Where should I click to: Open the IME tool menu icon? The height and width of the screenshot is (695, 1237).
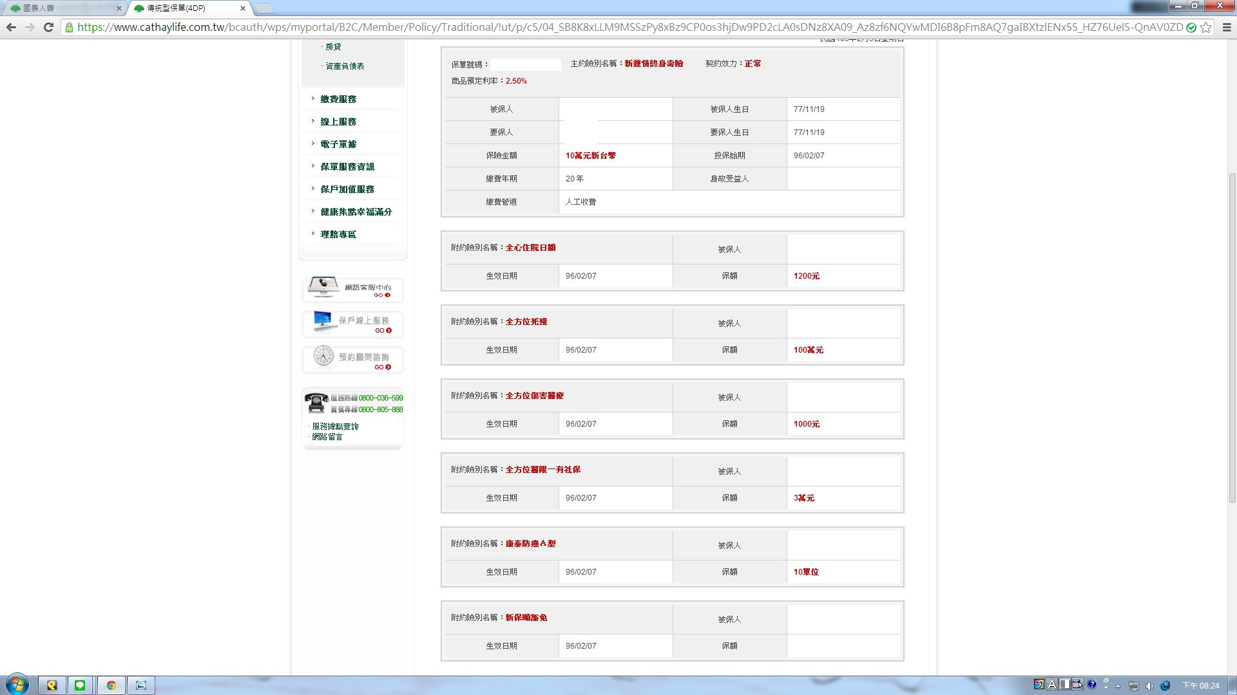1078,685
